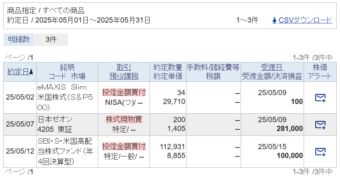
Task: Click the 銘柄 コード 市場 column header
Action: (67, 72)
